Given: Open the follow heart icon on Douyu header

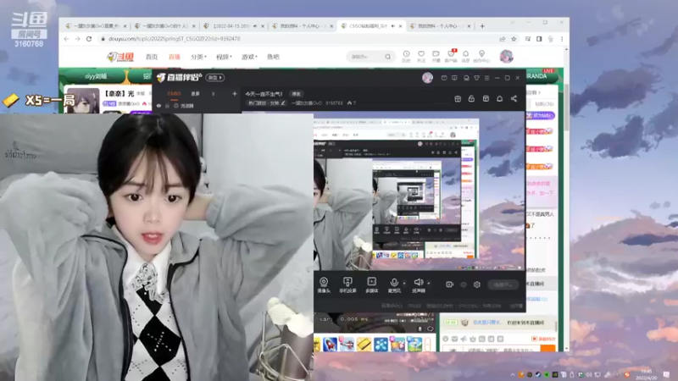Looking at the screenshot, I should click(x=421, y=56).
